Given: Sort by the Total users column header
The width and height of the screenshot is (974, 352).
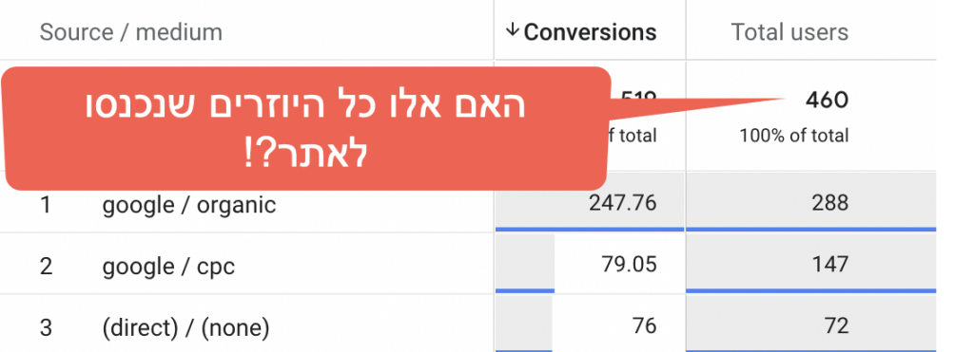Looking at the screenshot, I should (789, 31).
